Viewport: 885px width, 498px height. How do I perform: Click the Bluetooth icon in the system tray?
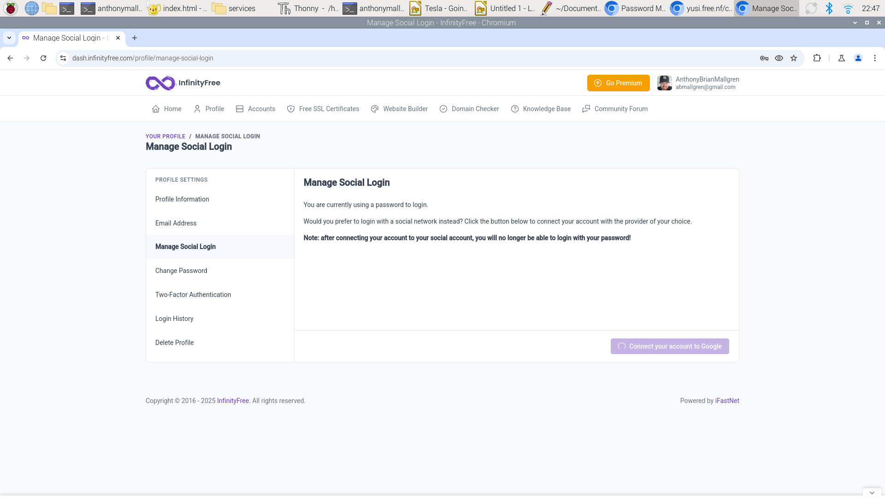830,8
